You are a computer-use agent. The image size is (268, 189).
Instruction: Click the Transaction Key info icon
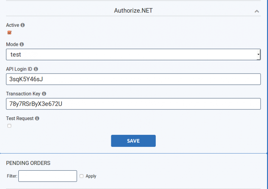click(44, 94)
